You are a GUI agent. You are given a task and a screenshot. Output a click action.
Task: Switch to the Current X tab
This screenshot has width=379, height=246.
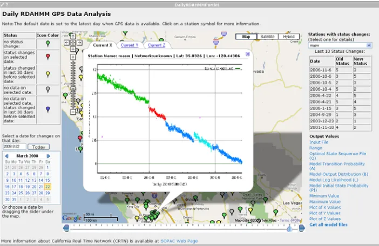coord(103,45)
